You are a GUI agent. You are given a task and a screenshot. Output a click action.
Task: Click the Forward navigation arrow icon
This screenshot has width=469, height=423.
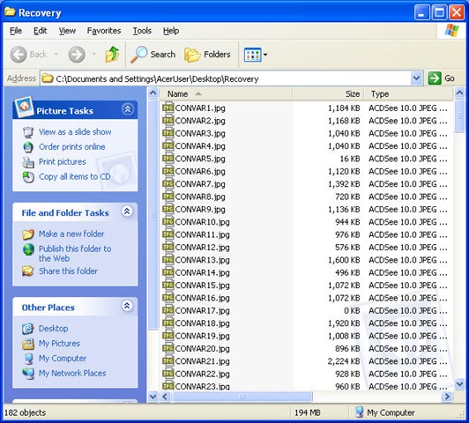[x=77, y=55]
